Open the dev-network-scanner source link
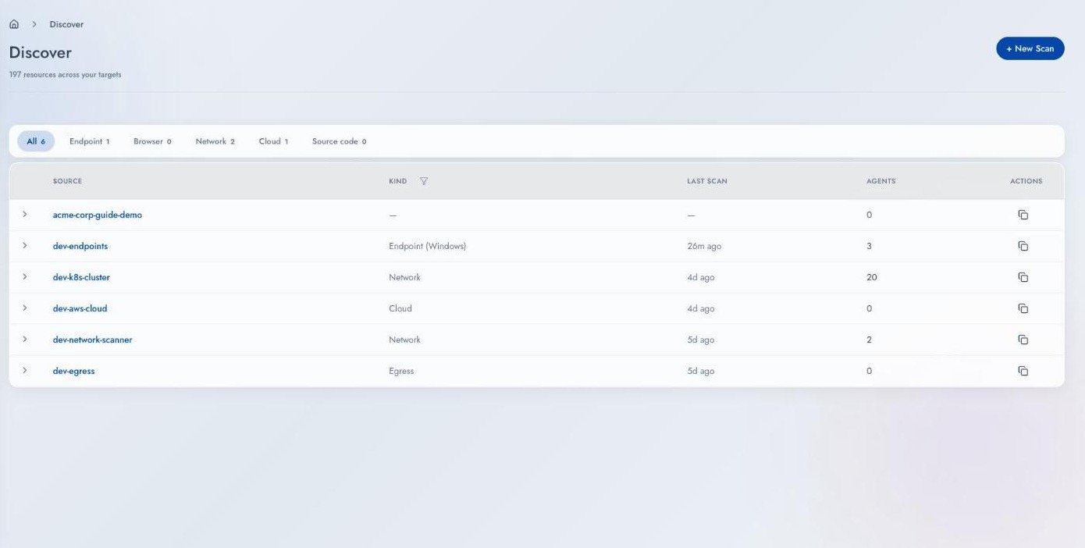The image size is (1085, 548). point(93,340)
